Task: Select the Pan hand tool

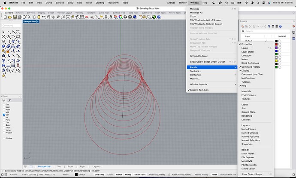Action: tap(48, 17)
